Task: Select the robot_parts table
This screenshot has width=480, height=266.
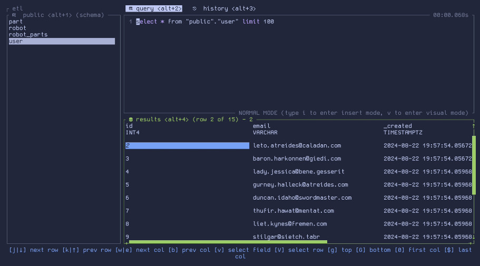Action: point(62,35)
